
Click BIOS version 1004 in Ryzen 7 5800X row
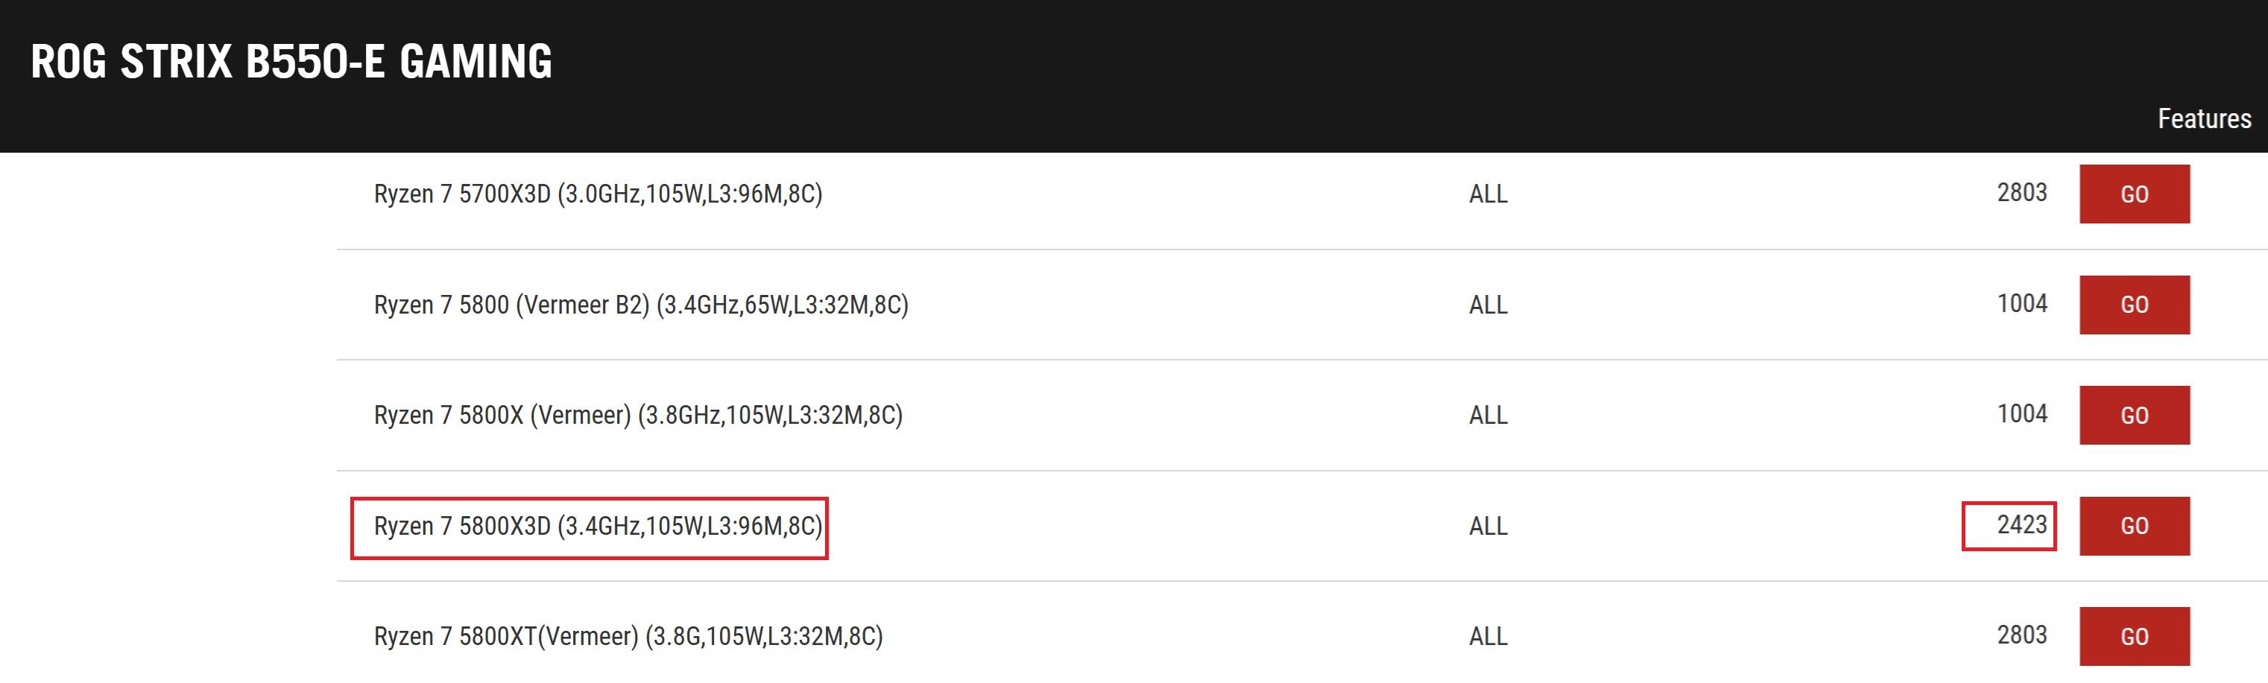2021,413
